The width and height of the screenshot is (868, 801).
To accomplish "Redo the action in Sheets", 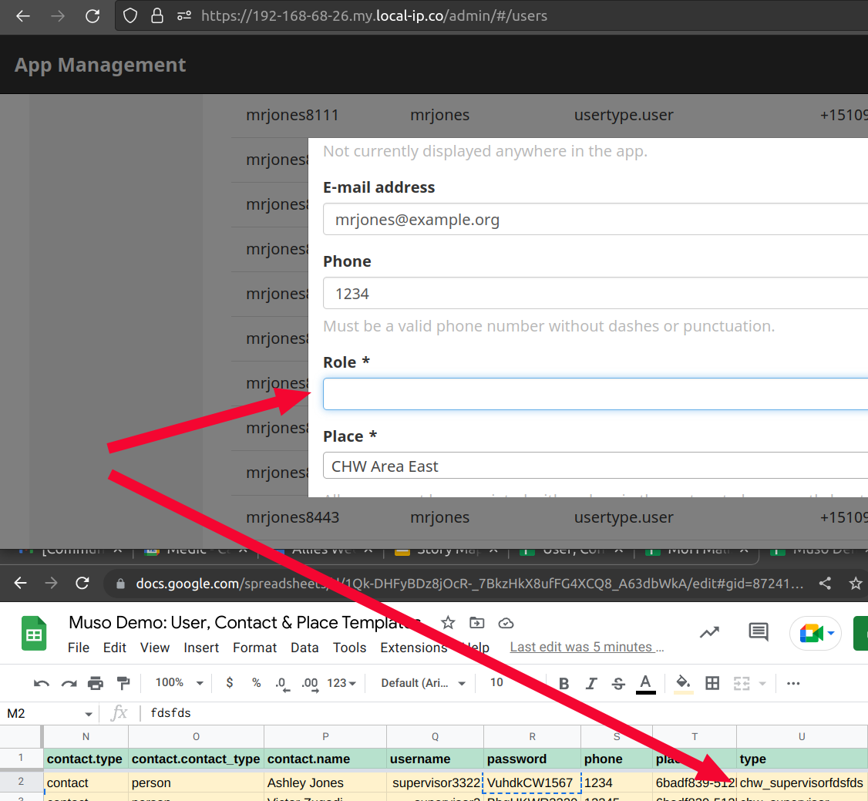I will [69, 684].
